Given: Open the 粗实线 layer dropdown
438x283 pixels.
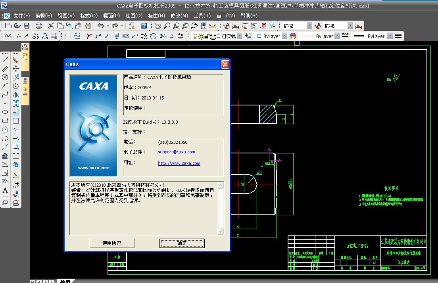Looking at the screenshot, I should (x=239, y=36).
